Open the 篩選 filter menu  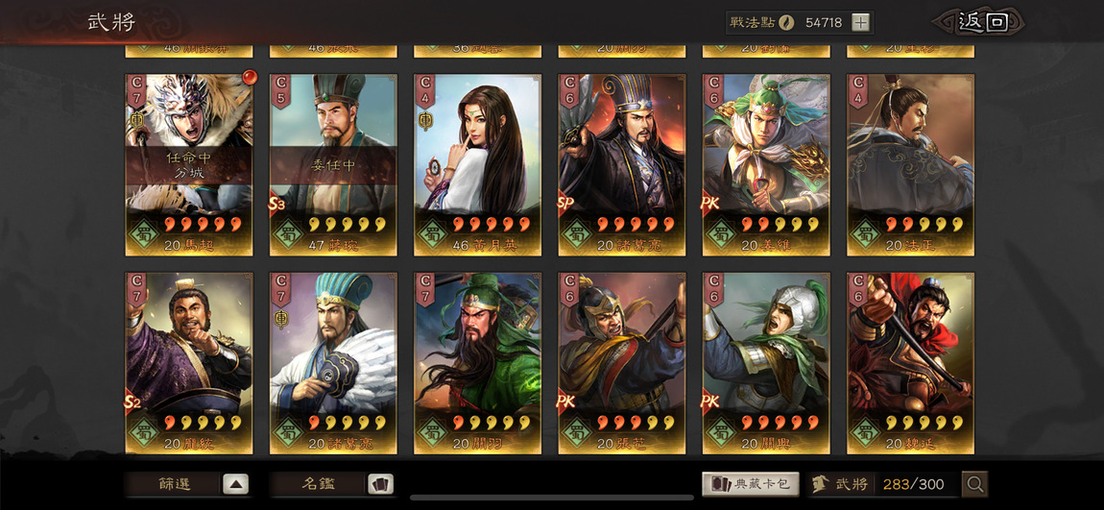pos(174,484)
